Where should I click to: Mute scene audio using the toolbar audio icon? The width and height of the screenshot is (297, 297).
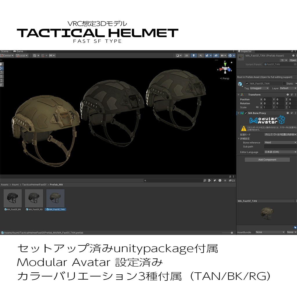tap(200, 55)
